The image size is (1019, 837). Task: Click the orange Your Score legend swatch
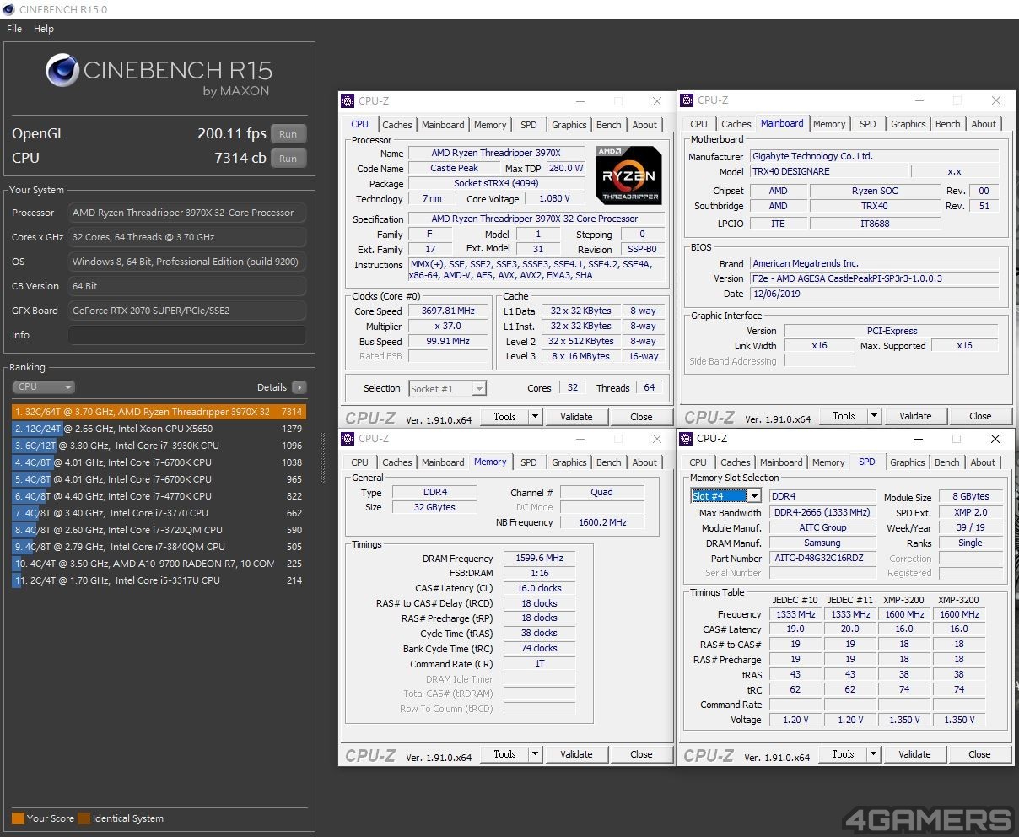18,818
